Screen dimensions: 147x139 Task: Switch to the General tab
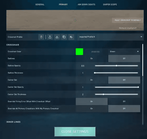(x=40, y=4)
